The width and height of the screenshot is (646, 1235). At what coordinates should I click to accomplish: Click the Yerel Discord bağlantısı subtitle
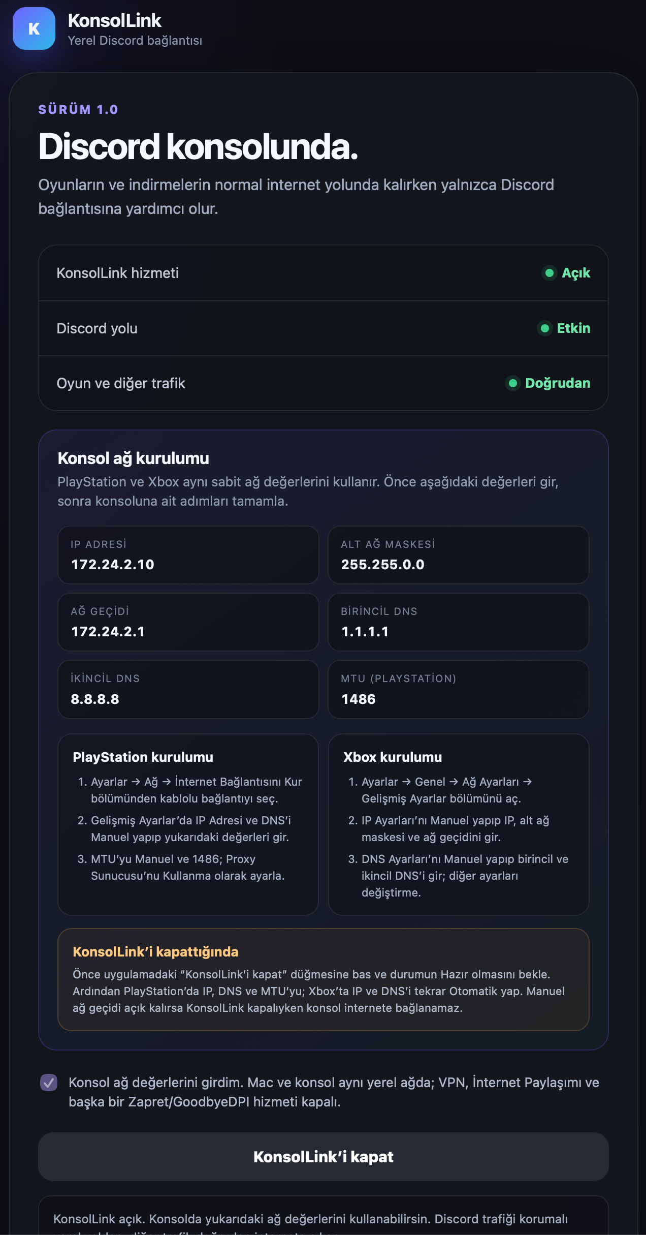click(135, 41)
